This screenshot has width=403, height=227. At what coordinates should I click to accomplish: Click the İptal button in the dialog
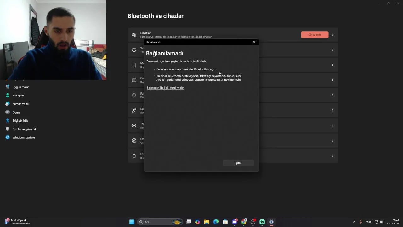[x=238, y=163]
